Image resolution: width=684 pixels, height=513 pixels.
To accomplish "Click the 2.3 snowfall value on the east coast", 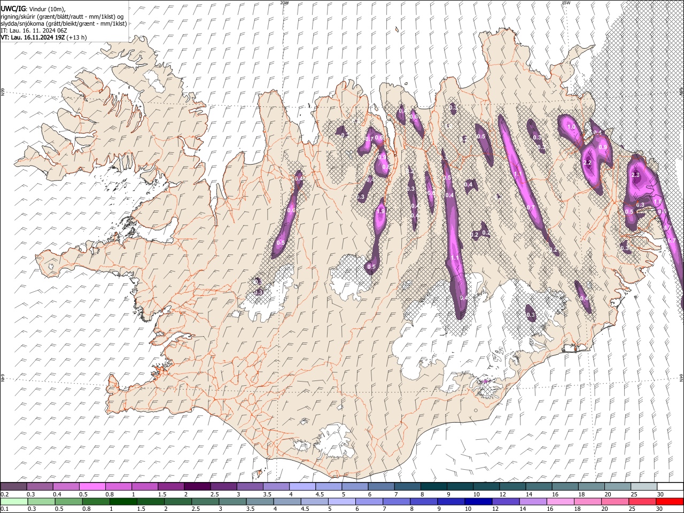I will click(x=635, y=175).
